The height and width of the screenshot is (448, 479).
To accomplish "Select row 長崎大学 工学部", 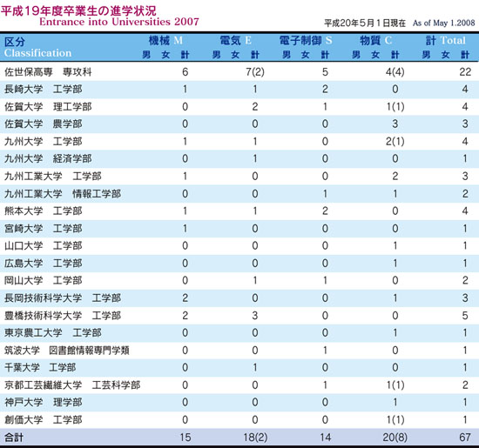I will point(239,90).
